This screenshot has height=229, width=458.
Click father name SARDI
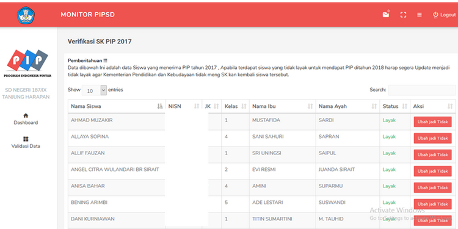pyautogui.click(x=326, y=120)
